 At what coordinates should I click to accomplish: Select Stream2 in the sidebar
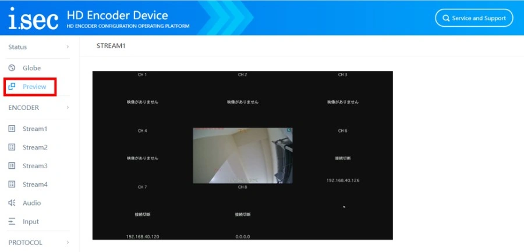(35, 147)
